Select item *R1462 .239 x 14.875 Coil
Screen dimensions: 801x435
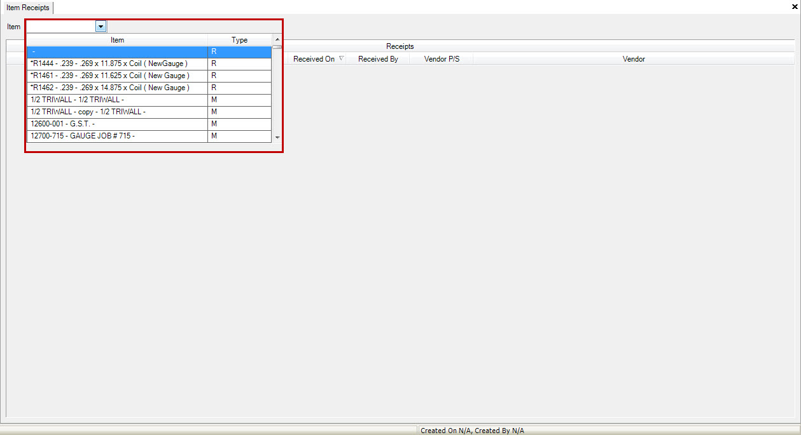pos(117,88)
